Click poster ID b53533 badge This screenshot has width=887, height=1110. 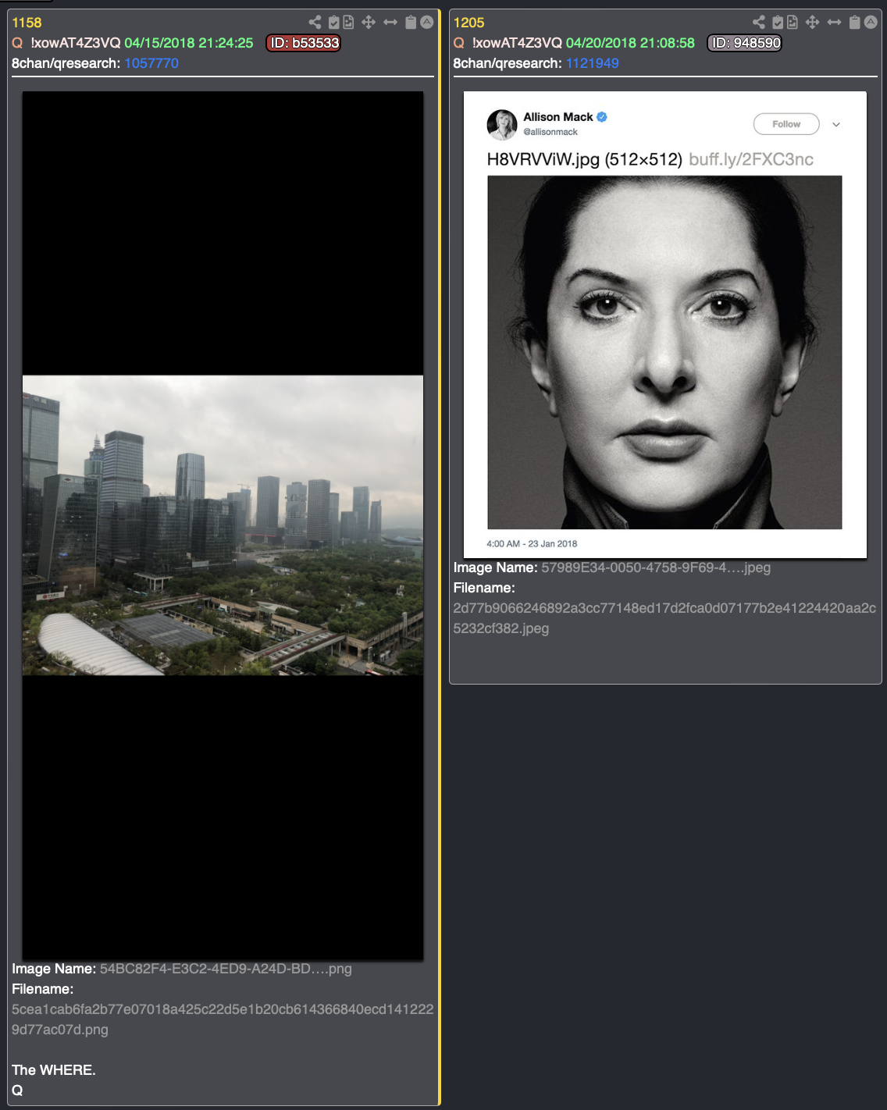(304, 43)
